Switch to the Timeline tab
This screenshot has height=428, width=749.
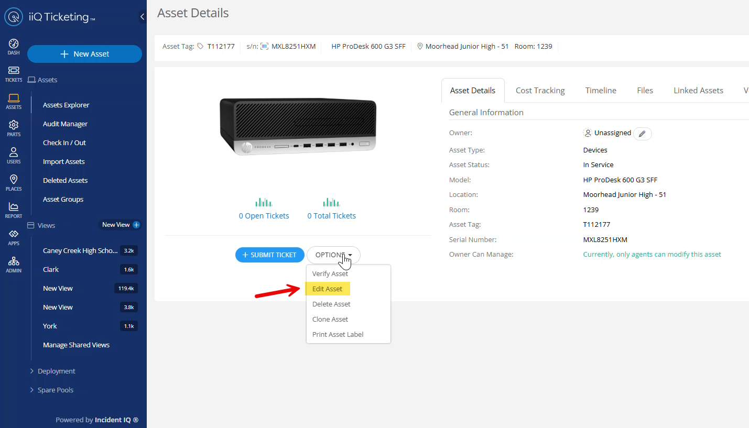[600, 91]
